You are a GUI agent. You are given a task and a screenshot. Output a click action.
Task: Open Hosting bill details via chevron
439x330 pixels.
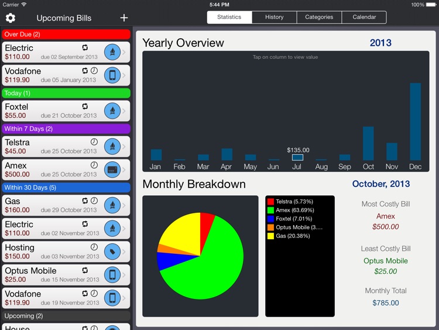click(x=124, y=251)
